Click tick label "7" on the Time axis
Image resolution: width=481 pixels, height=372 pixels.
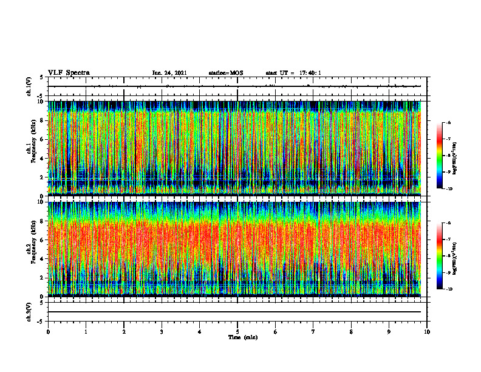coord(313,332)
